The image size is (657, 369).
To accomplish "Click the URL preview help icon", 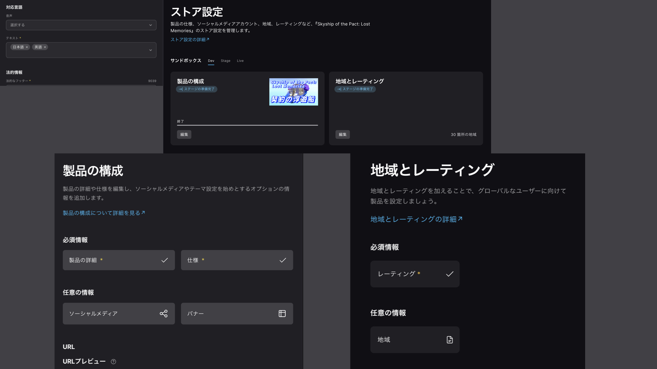I will click(x=113, y=361).
